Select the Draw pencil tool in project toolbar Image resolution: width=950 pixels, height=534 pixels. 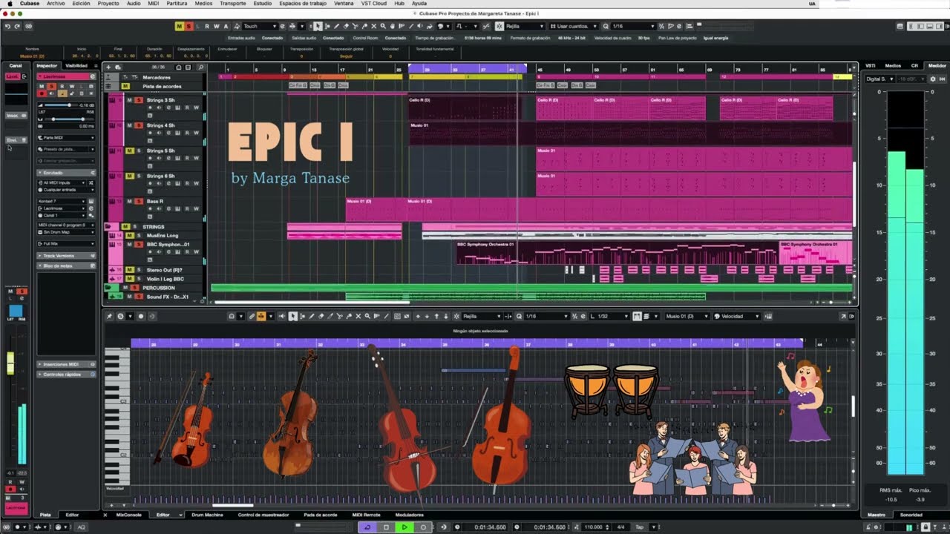coord(335,26)
